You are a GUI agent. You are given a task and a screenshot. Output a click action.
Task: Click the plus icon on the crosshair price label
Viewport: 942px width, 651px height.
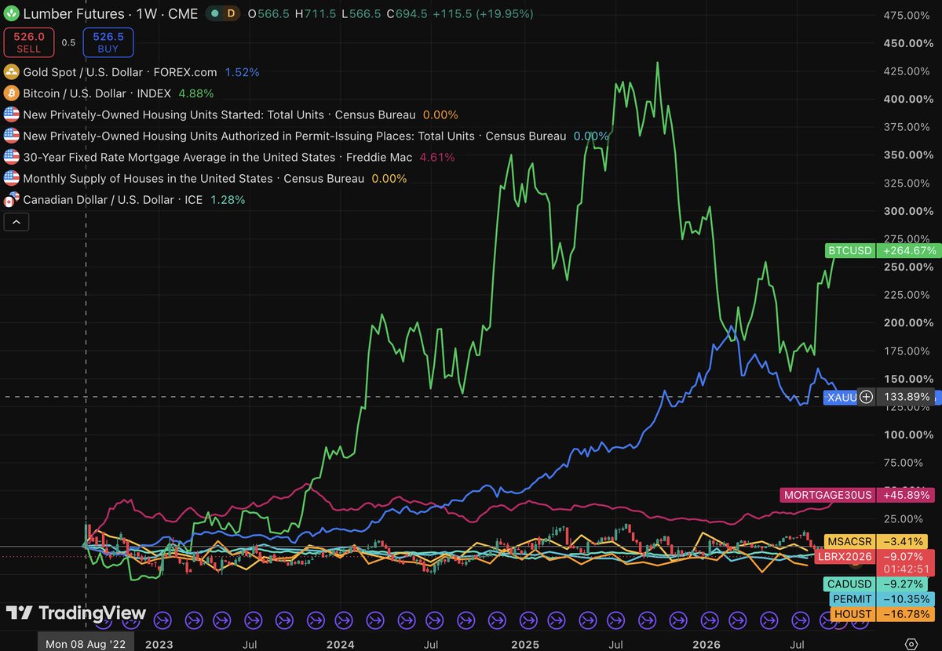[x=866, y=397]
